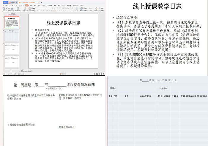Open the File menu dropdown
This screenshot has height=146, width=208.
click(5, 5)
